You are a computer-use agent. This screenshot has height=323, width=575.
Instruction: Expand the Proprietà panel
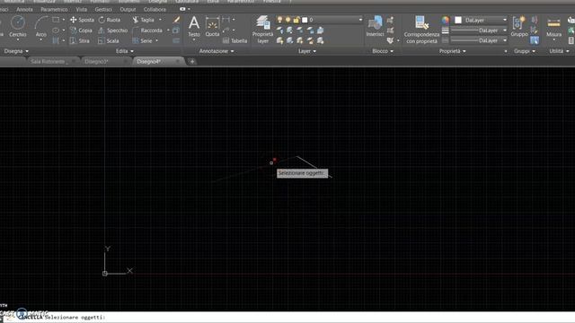click(453, 51)
